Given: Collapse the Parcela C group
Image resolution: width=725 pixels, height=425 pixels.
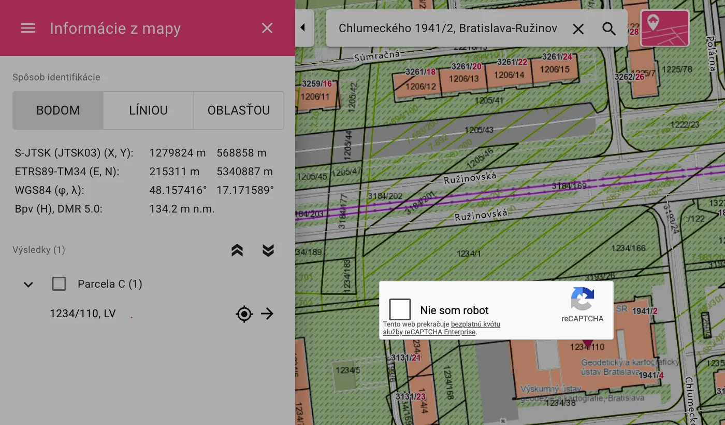Looking at the screenshot, I should tap(28, 284).
